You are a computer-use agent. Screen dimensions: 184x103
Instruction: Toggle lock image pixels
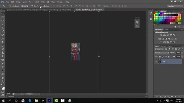(163, 57)
